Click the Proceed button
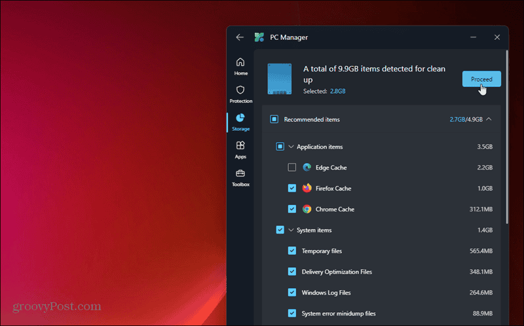524x326 pixels. [x=481, y=79]
